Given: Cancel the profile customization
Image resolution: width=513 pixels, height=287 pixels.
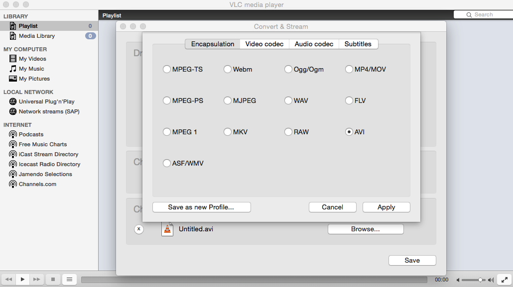Looking at the screenshot, I should (332, 207).
